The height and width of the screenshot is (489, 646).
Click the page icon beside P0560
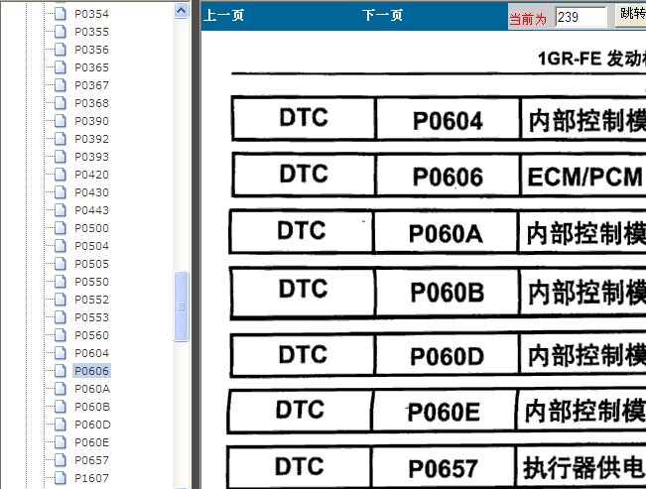click(x=61, y=335)
